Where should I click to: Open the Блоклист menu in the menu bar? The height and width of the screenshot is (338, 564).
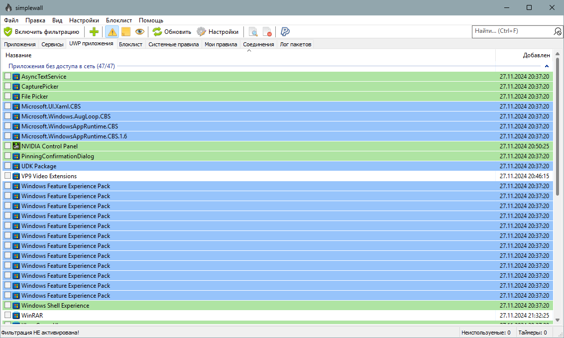click(x=119, y=20)
